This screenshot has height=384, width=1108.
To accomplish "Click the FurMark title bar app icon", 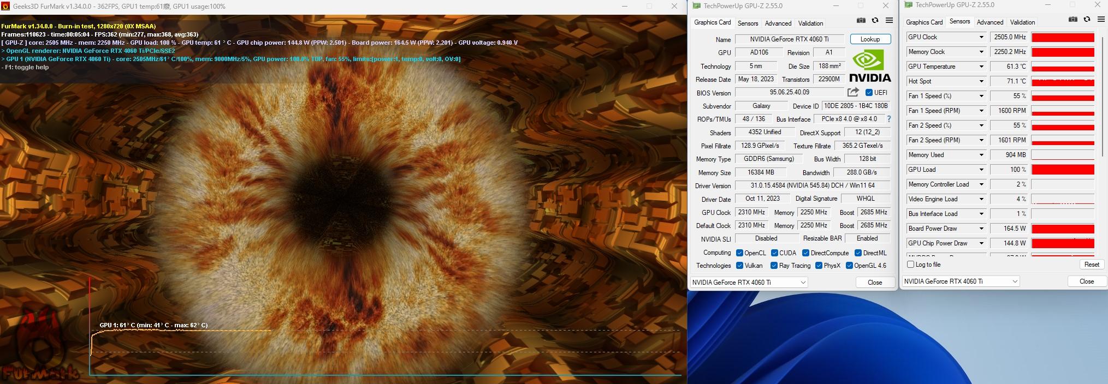I will pos(6,7).
